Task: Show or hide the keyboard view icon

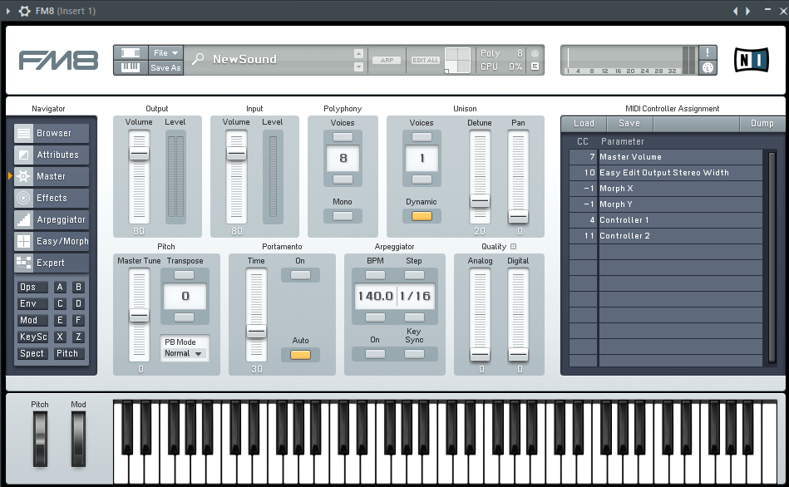Action: 131,67
